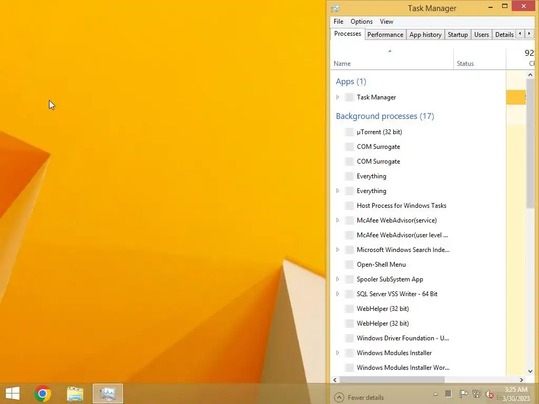Open the File menu

coord(338,22)
